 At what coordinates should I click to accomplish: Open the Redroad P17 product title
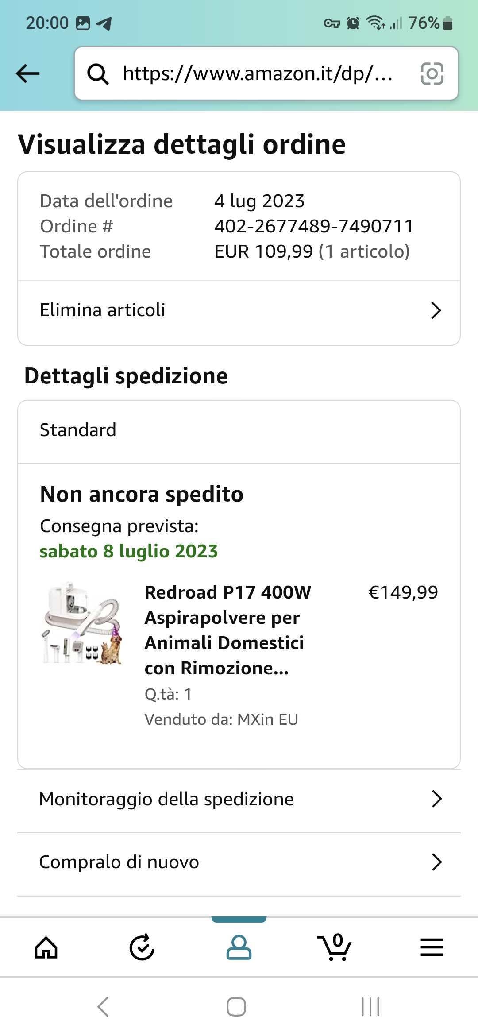tap(228, 630)
